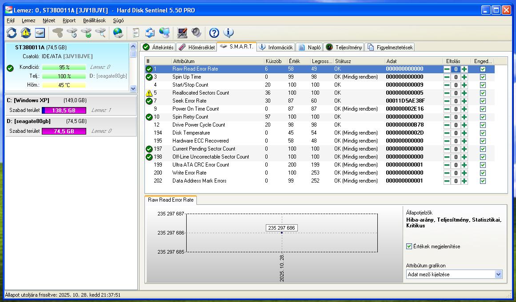Increase offset for Reallocated Sectors Count
Viewport: 516px width, 302px height.
[x=464, y=93]
